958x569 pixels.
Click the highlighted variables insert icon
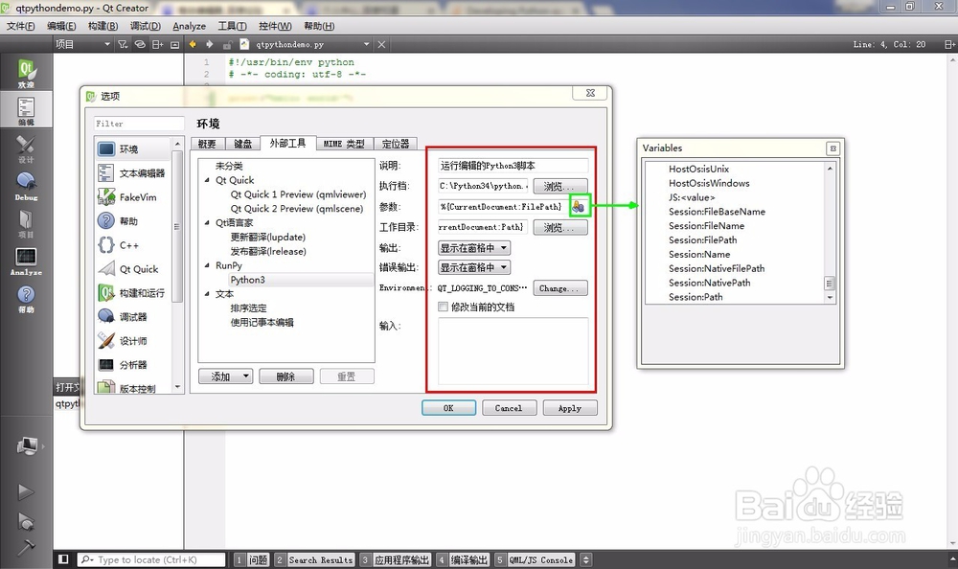click(579, 206)
